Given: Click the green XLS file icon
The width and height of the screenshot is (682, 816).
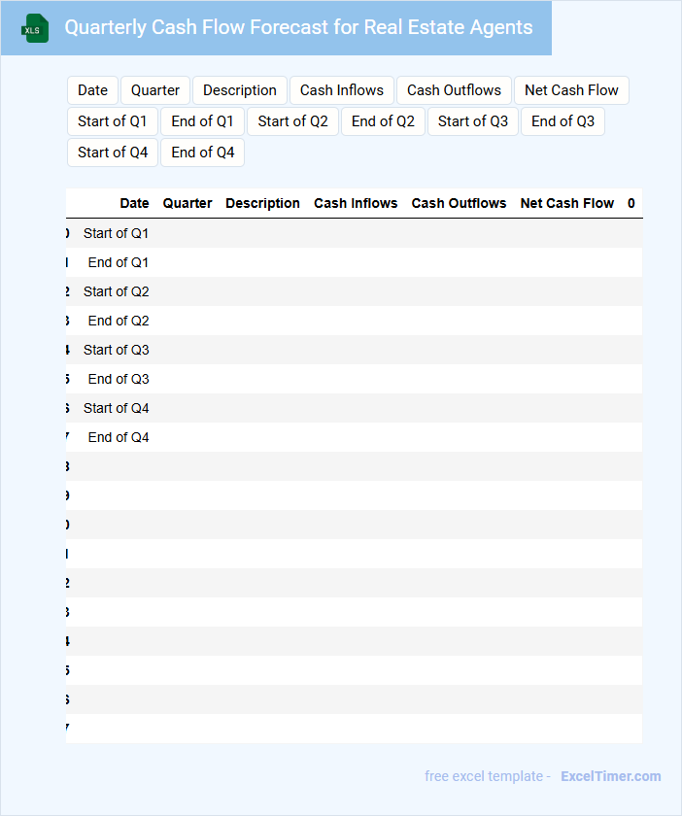Looking at the screenshot, I should tap(35, 28).
